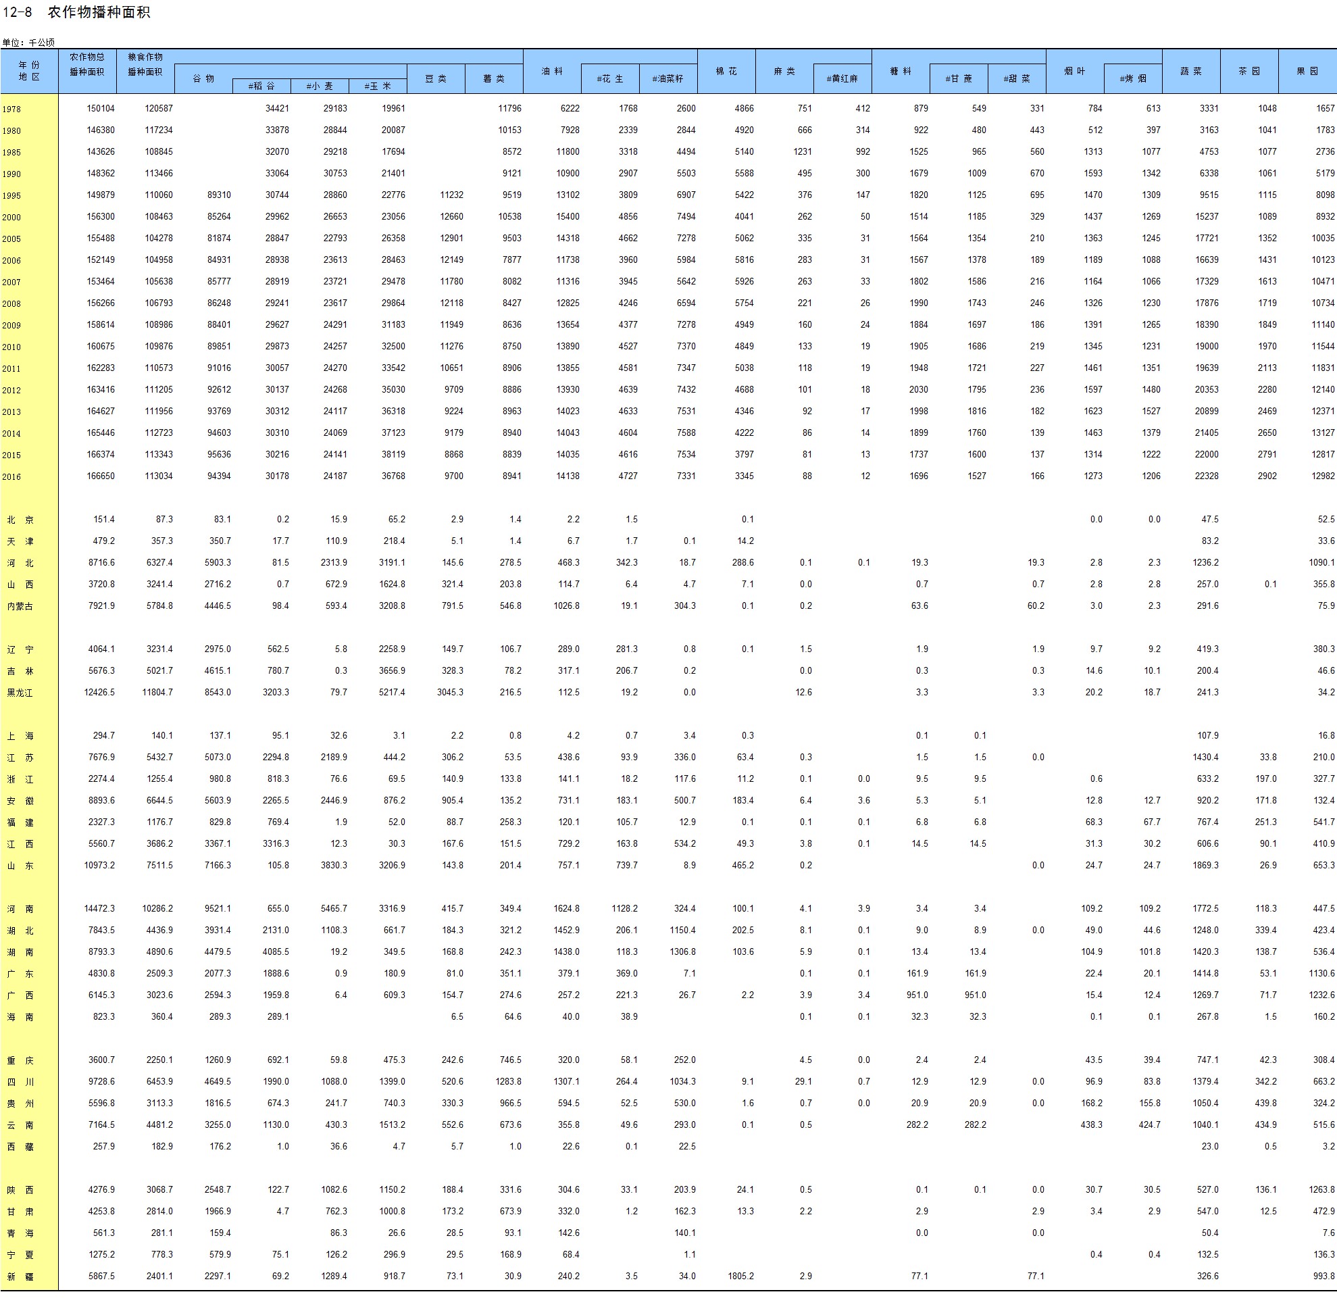
Task: Select the 上海 row label
Action: tap(20, 737)
